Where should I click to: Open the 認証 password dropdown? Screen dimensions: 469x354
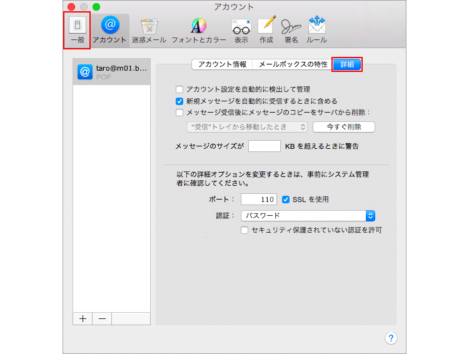click(x=308, y=216)
